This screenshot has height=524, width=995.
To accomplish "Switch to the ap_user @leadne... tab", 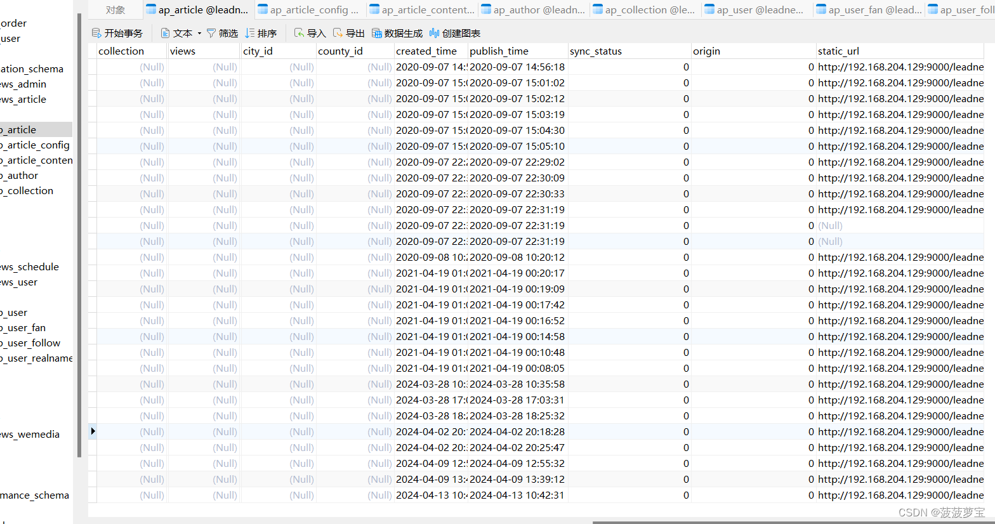I will [x=757, y=10].
